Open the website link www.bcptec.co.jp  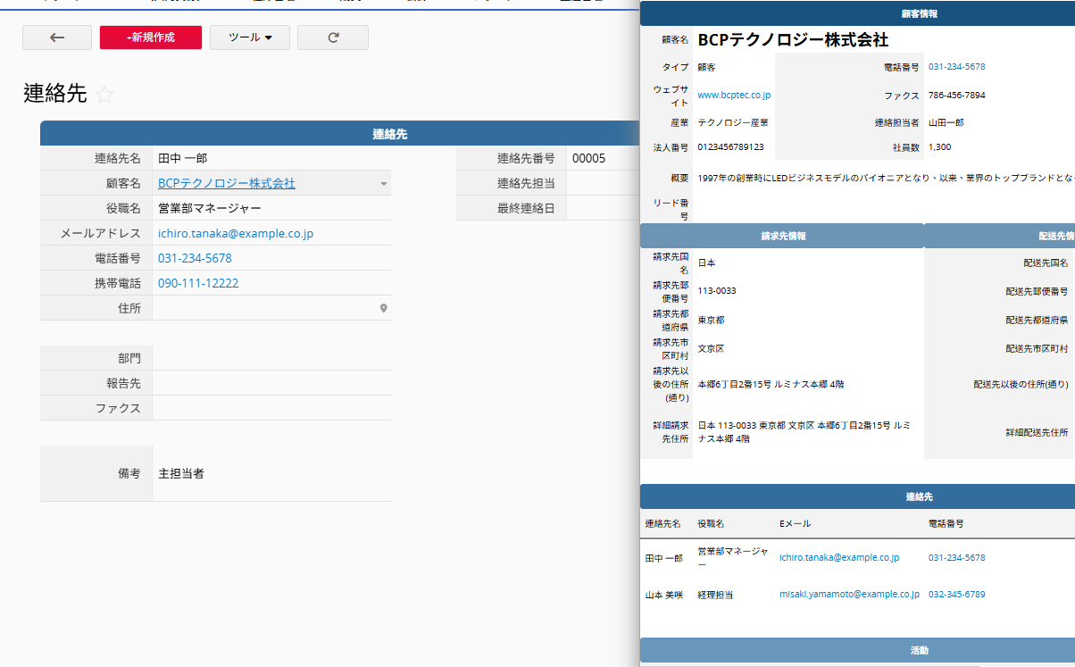coord(733,95)
